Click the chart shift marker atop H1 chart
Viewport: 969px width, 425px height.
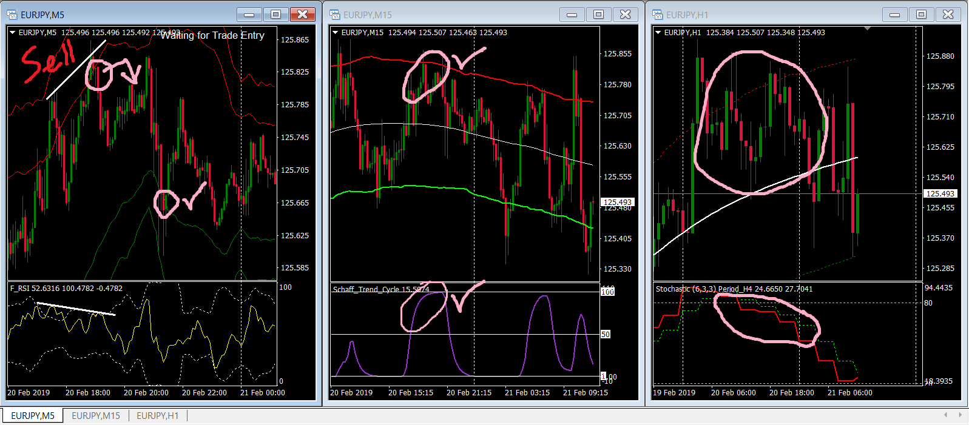tap(868, 28)
